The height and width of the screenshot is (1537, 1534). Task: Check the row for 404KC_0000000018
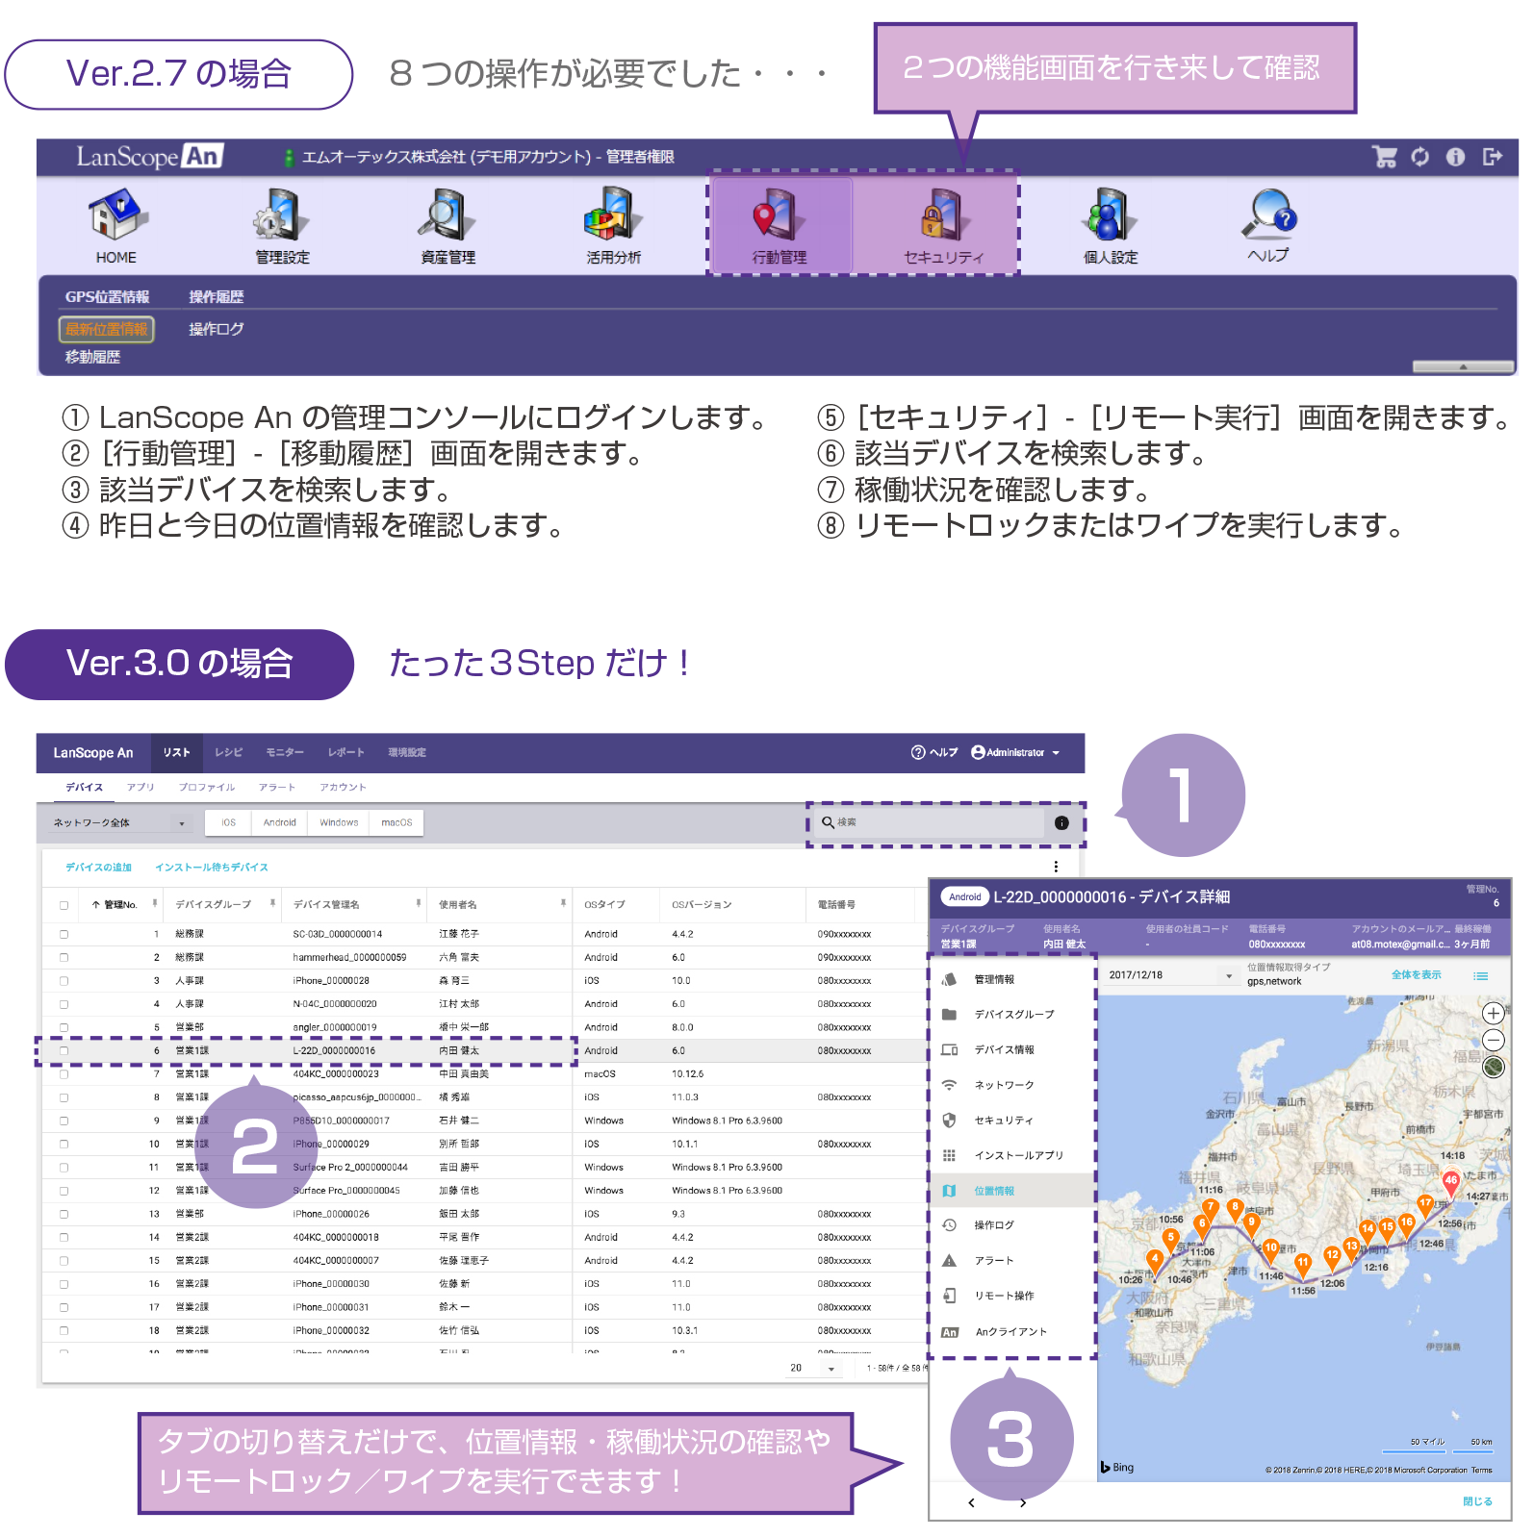(64, 1237)
